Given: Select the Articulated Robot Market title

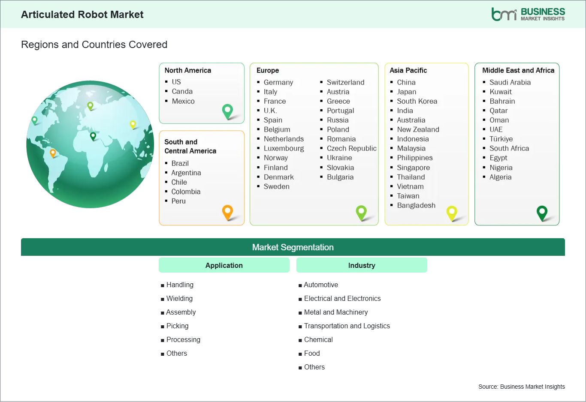Looking at the screenshot, I should coord(82,14).
